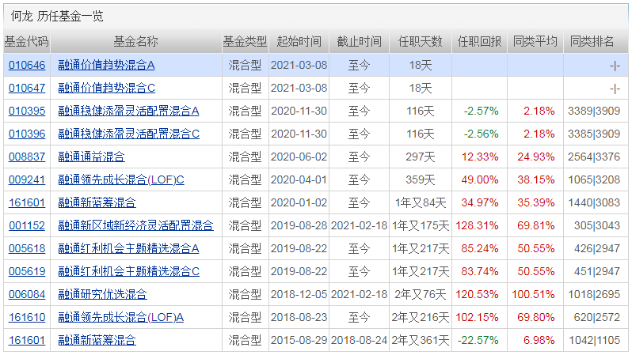This screenshot has width=632, height=355.
Task: Open the 融通红利机会主题精选混合C link
Action: (x=129, y=271)
